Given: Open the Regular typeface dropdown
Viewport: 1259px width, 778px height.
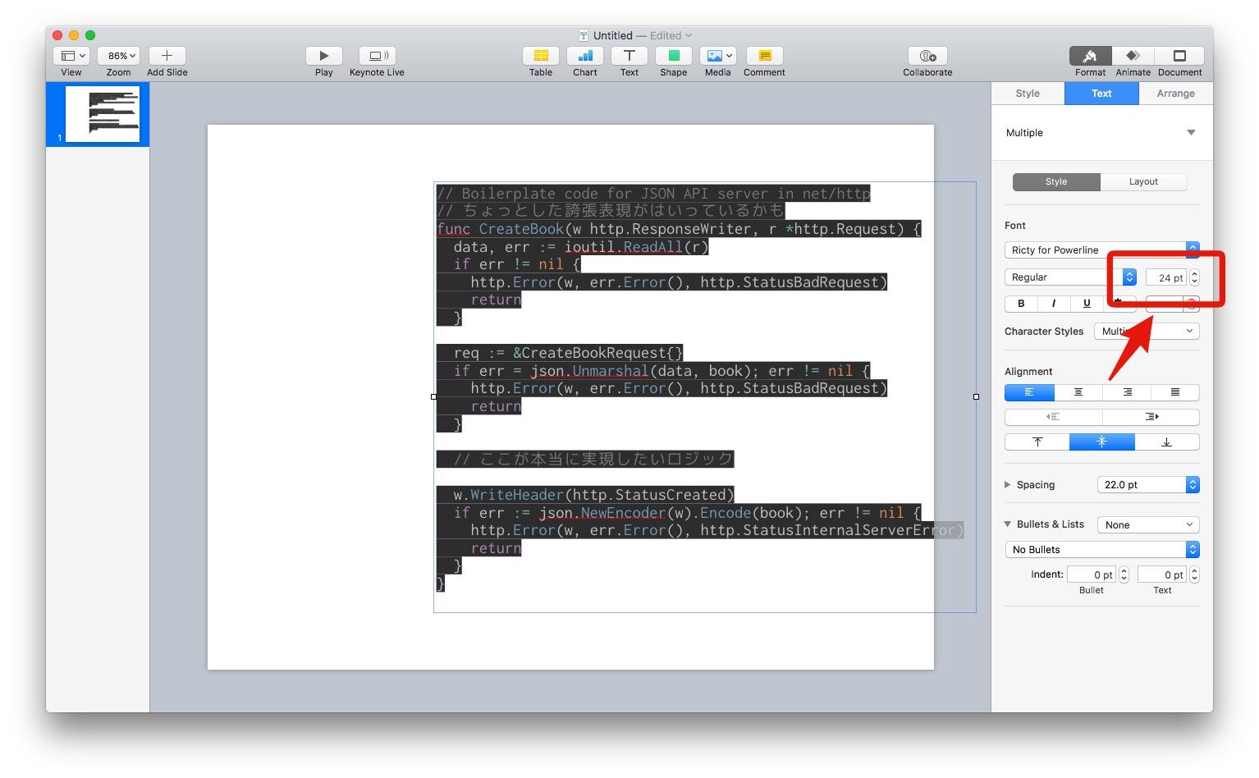Looking at the screenshot, I should 1070,277.
